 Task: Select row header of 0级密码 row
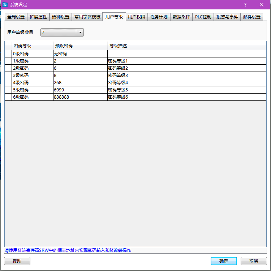pos(8,54)
